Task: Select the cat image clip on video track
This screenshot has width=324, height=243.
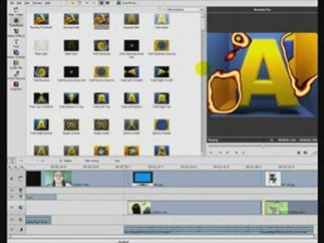Action: (273, 179)
